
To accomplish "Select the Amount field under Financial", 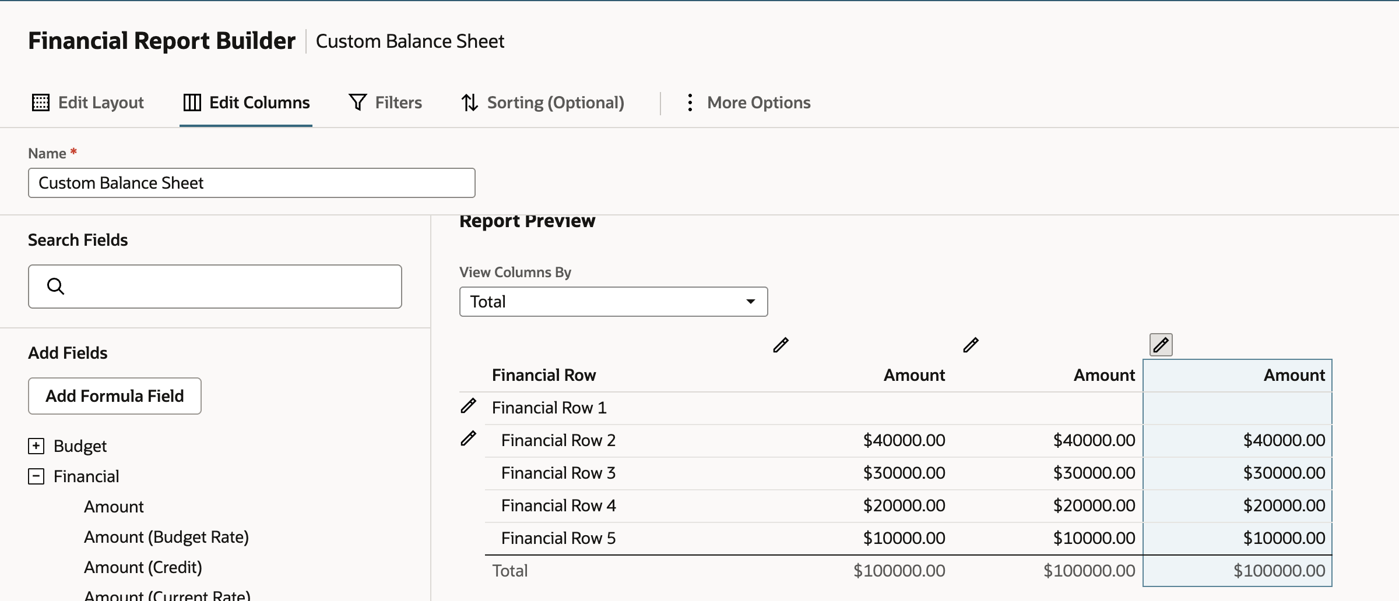I will tap(114, 507).
